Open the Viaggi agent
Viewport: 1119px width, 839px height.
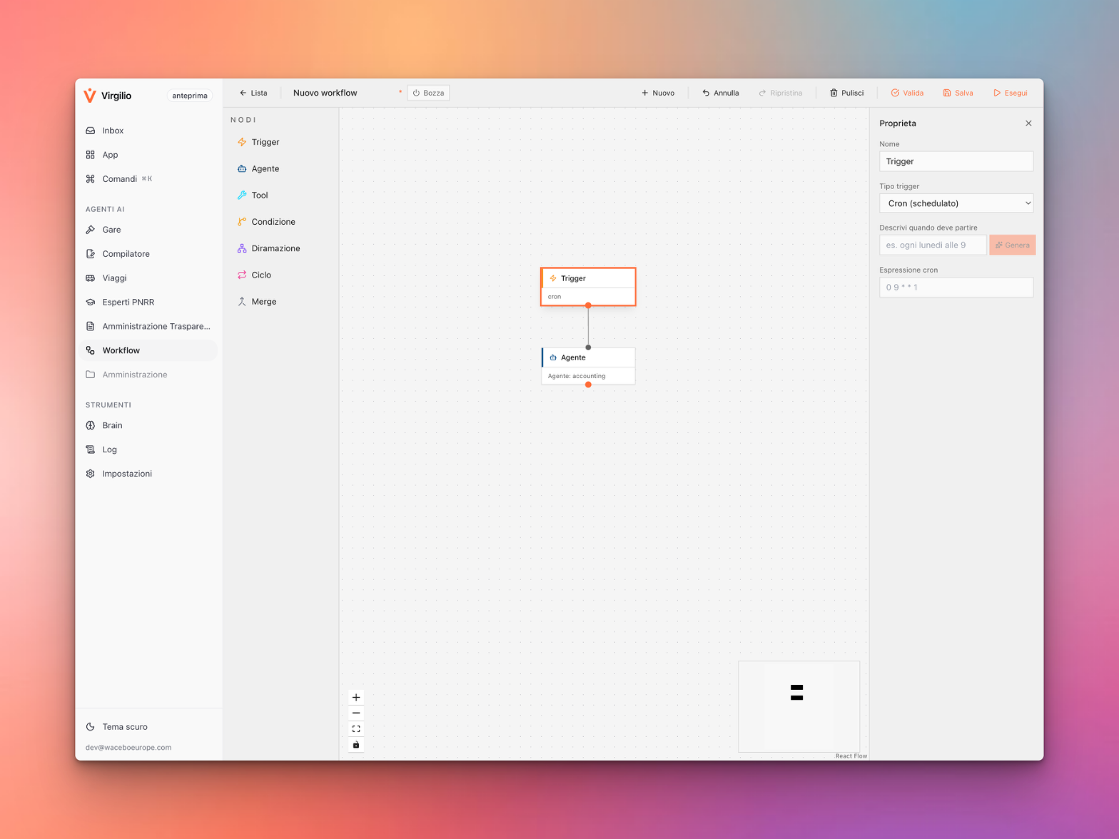click(x=149, y=278)
